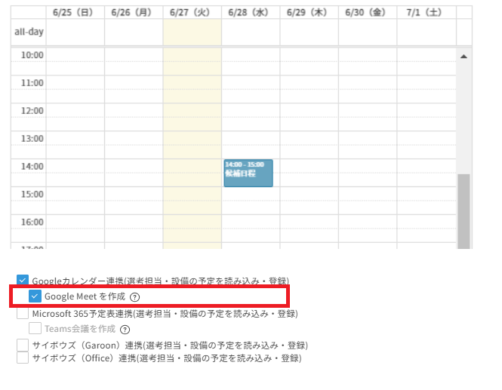Enable サイボウズ（Garoon）連携 checkbox

pyautogui.click(x=23, y=345)
